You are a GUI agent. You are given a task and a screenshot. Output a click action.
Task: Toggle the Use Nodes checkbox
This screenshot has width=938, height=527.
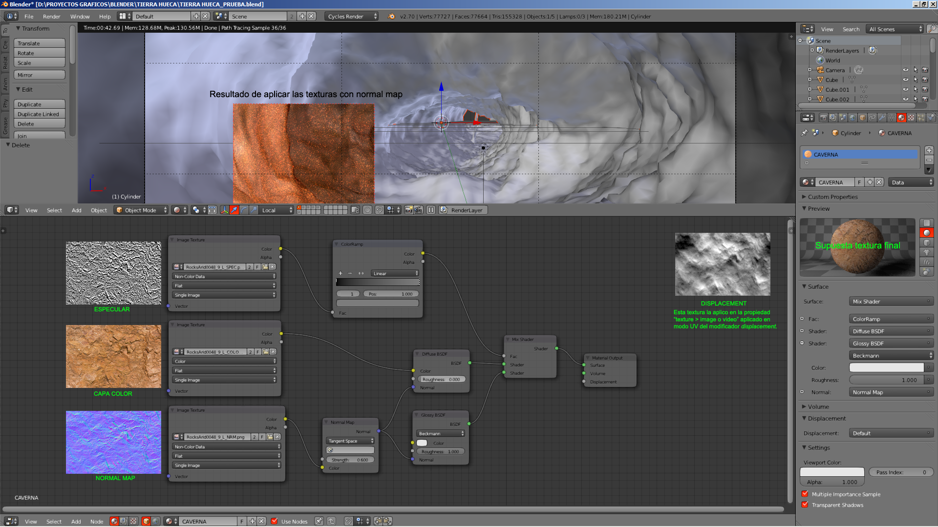(274, 521)
